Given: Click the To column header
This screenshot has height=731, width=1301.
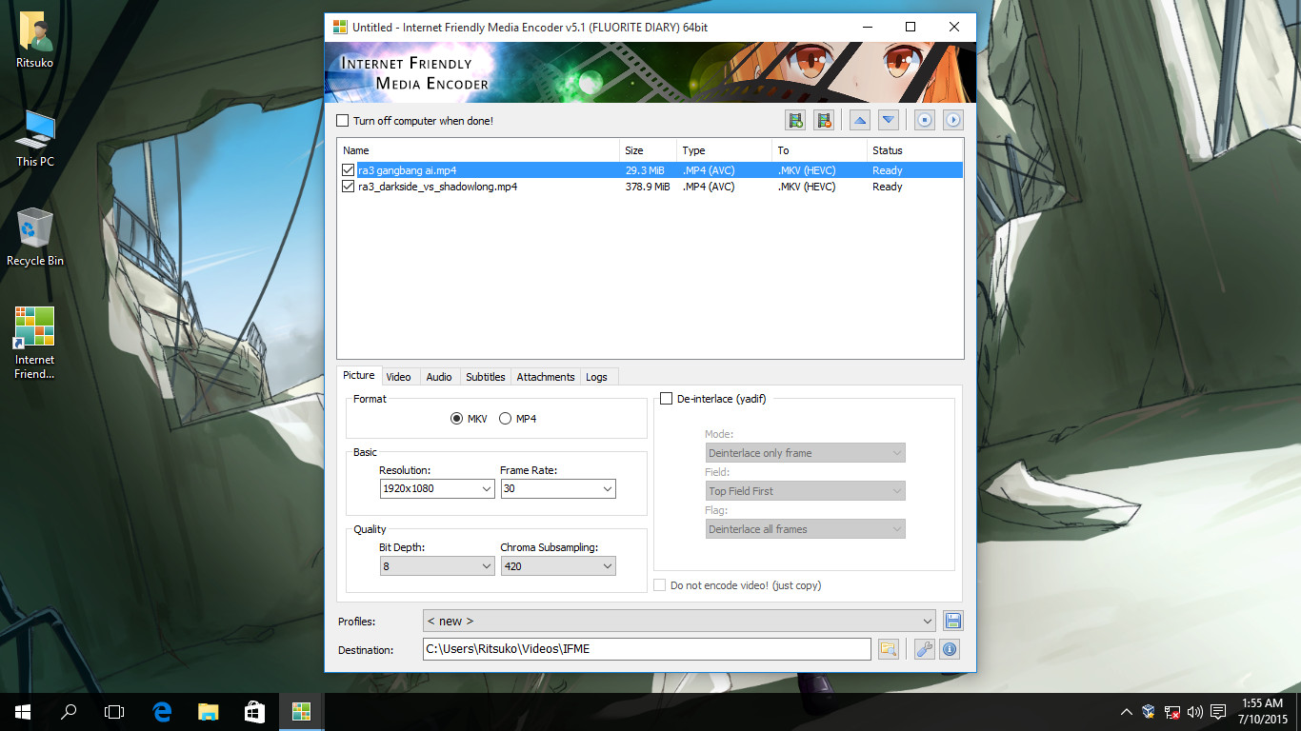Looking at the screenshot, I should [820, 150].
